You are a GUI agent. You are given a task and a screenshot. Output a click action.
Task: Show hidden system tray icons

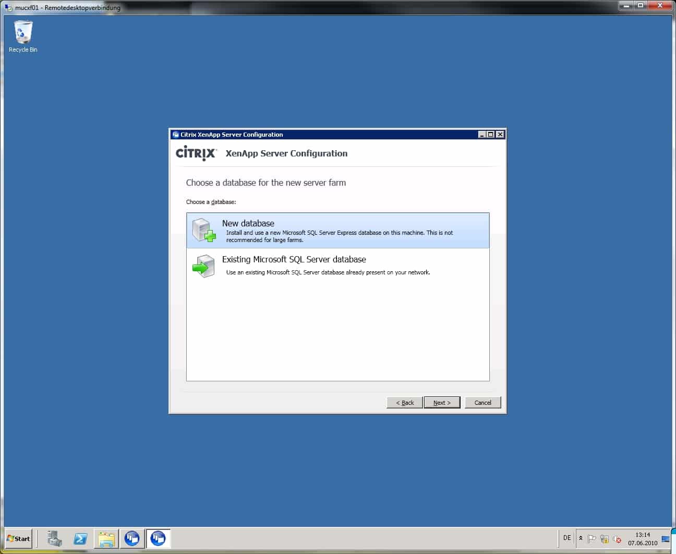click(581, 538)
